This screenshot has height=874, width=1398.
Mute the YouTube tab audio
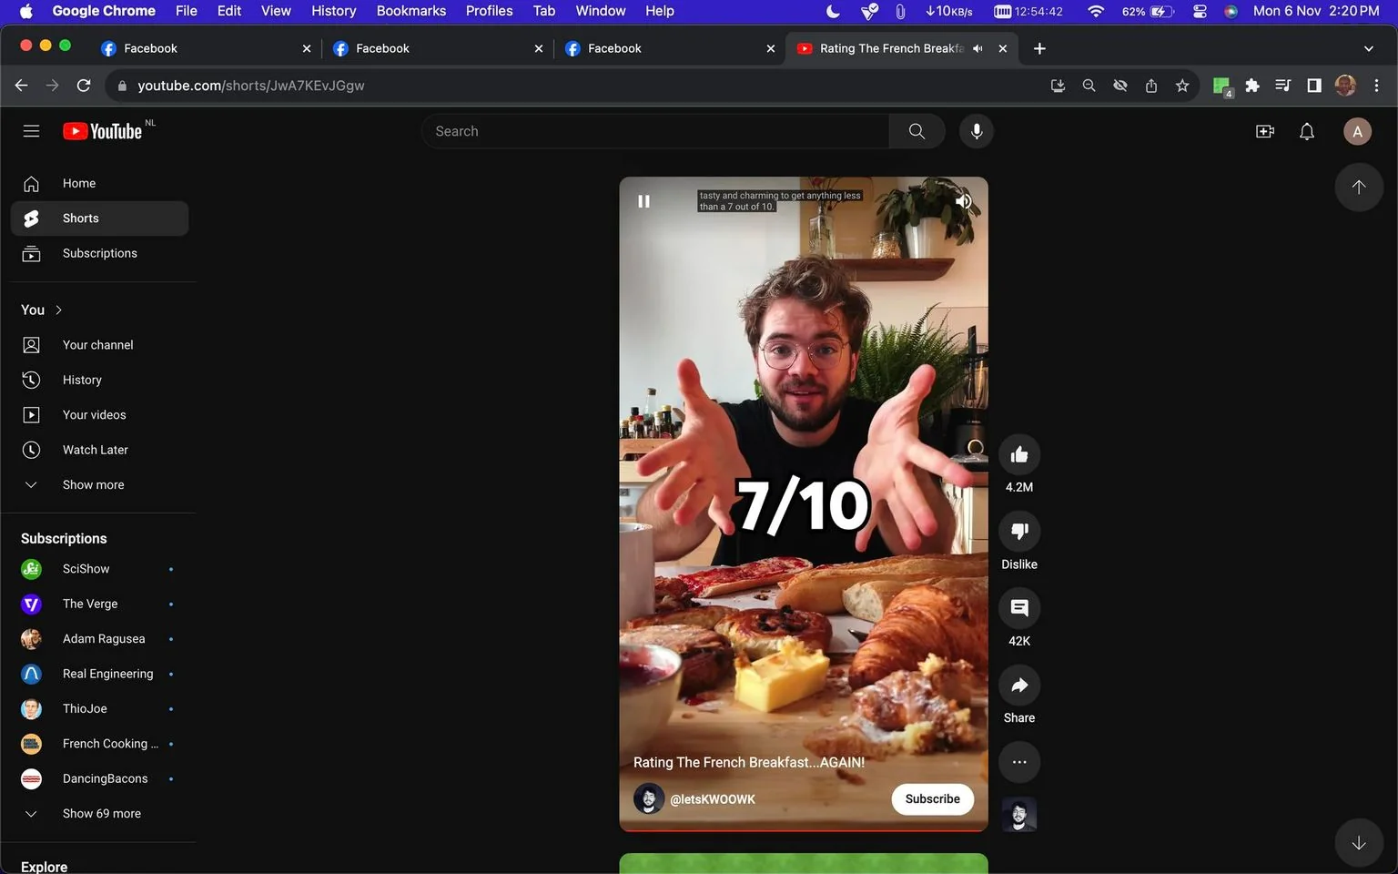[x=978, y=48]
